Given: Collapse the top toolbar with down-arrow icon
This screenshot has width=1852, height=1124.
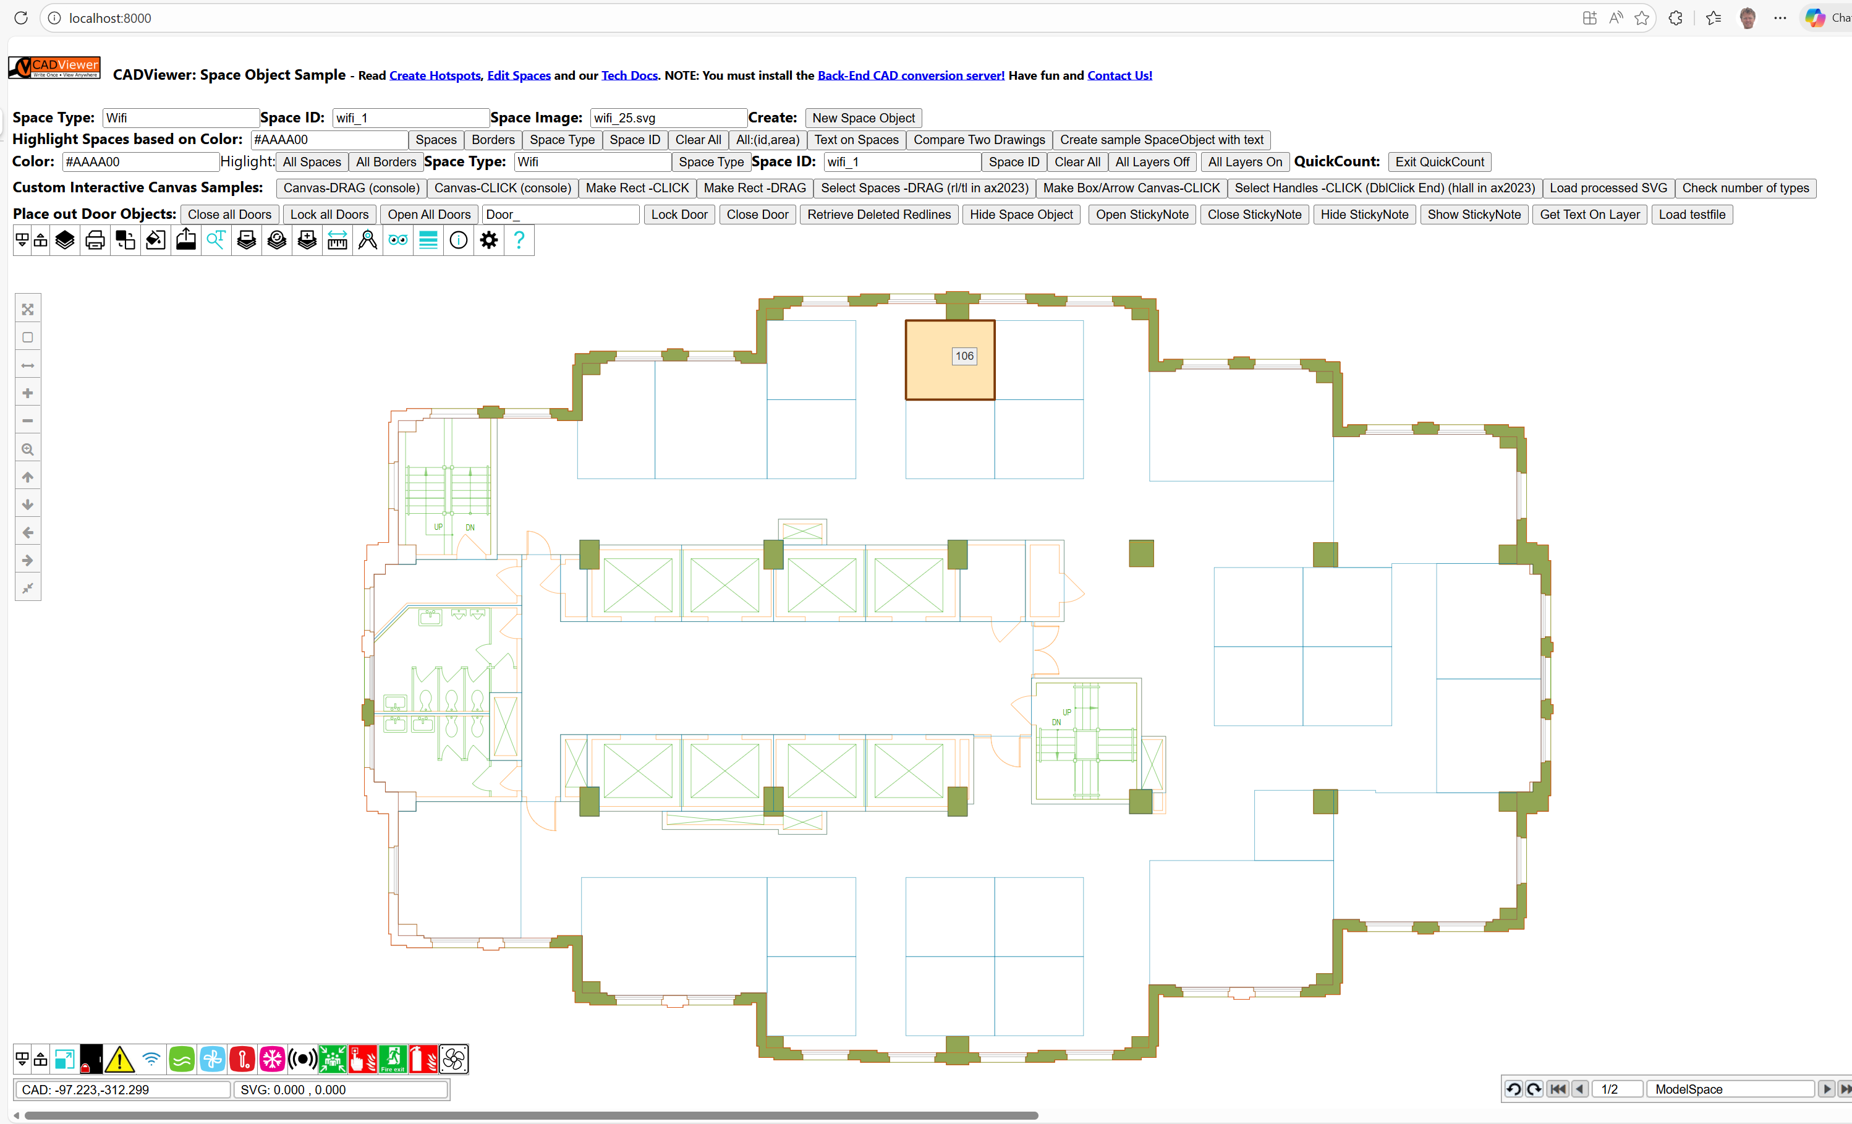Looking at the screenshot, I should (22, 241).
